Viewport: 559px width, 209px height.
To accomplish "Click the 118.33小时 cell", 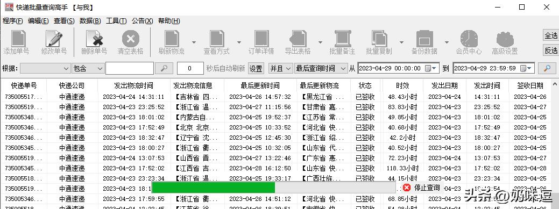I will (x=403, y=168).
